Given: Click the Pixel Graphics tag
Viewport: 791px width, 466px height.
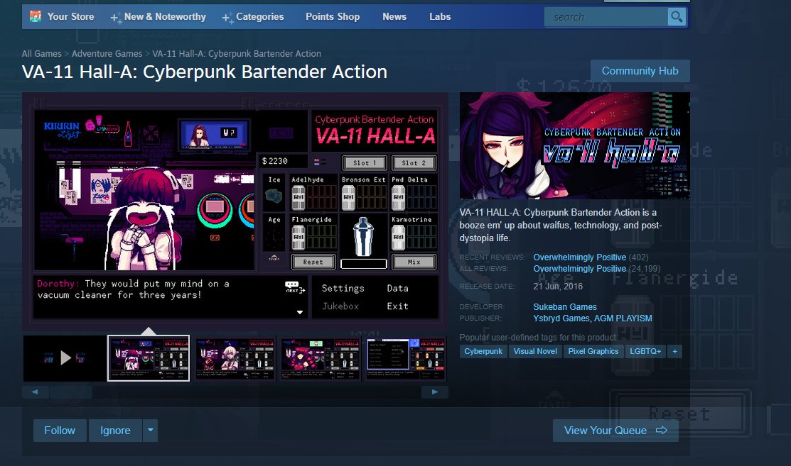Looking at the screenshot, I should (593, 351).
